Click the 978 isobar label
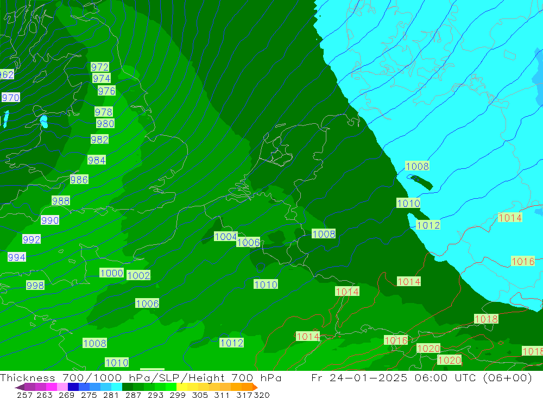 [x=104, y=112]
